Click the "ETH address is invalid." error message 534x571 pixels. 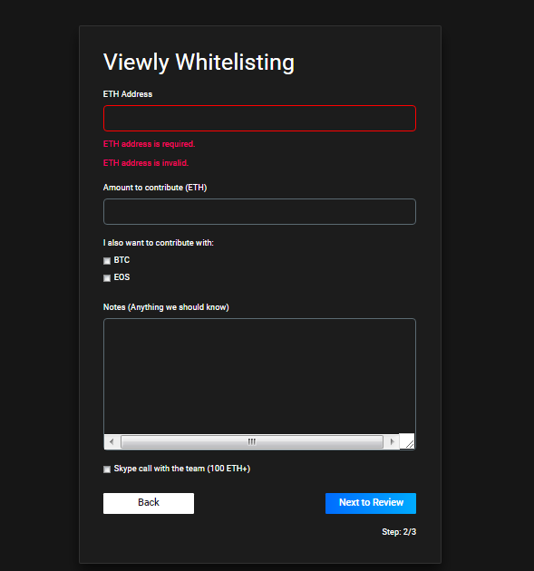pos(146,163)
